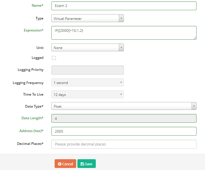Viewport: 205px width, 170px height.
Task: Click the arrow on Data Type dropdown
Action: [x=194, y=106]
